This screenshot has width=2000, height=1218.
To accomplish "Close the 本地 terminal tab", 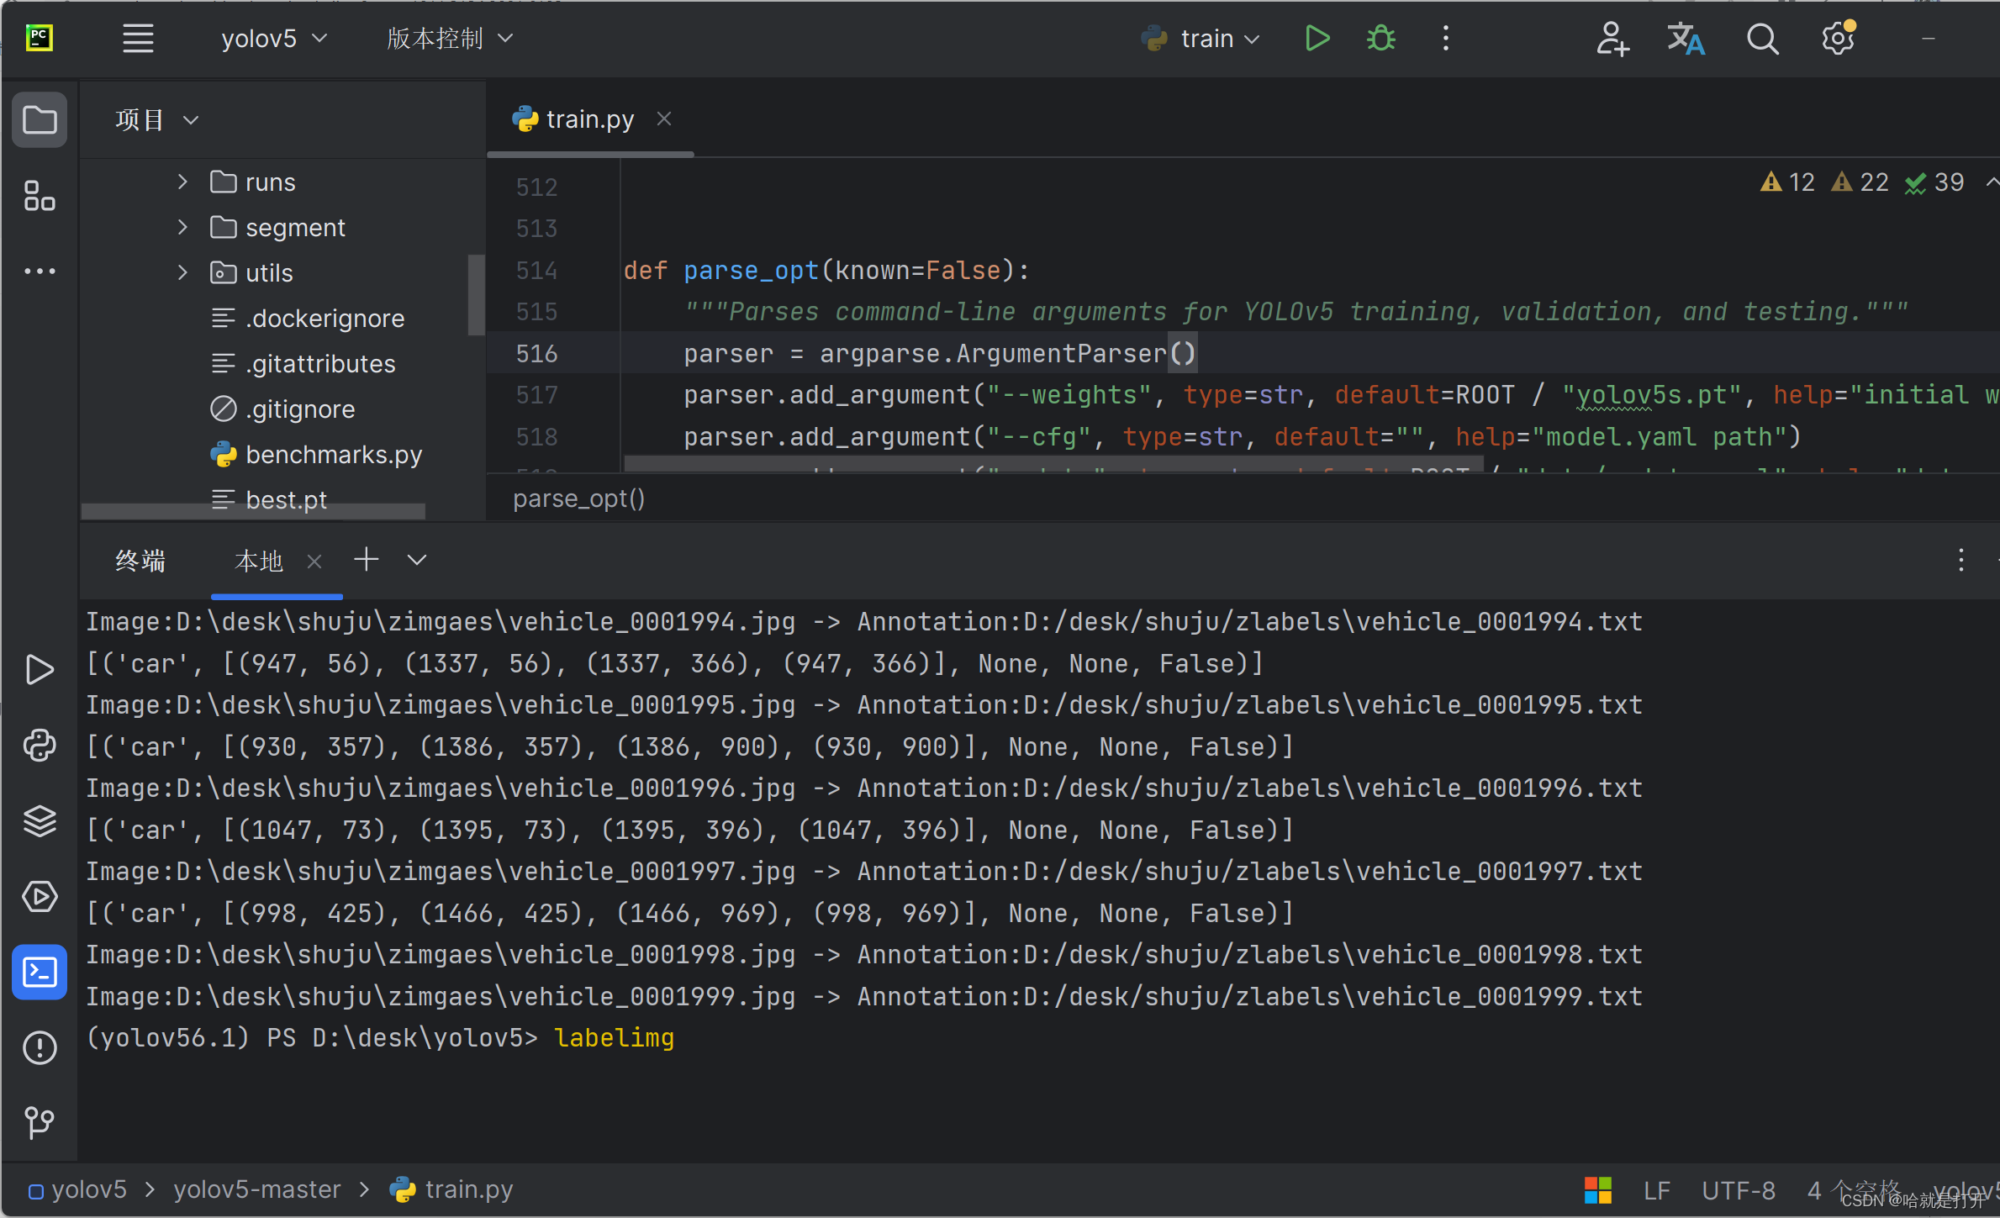I will (314, 561).
